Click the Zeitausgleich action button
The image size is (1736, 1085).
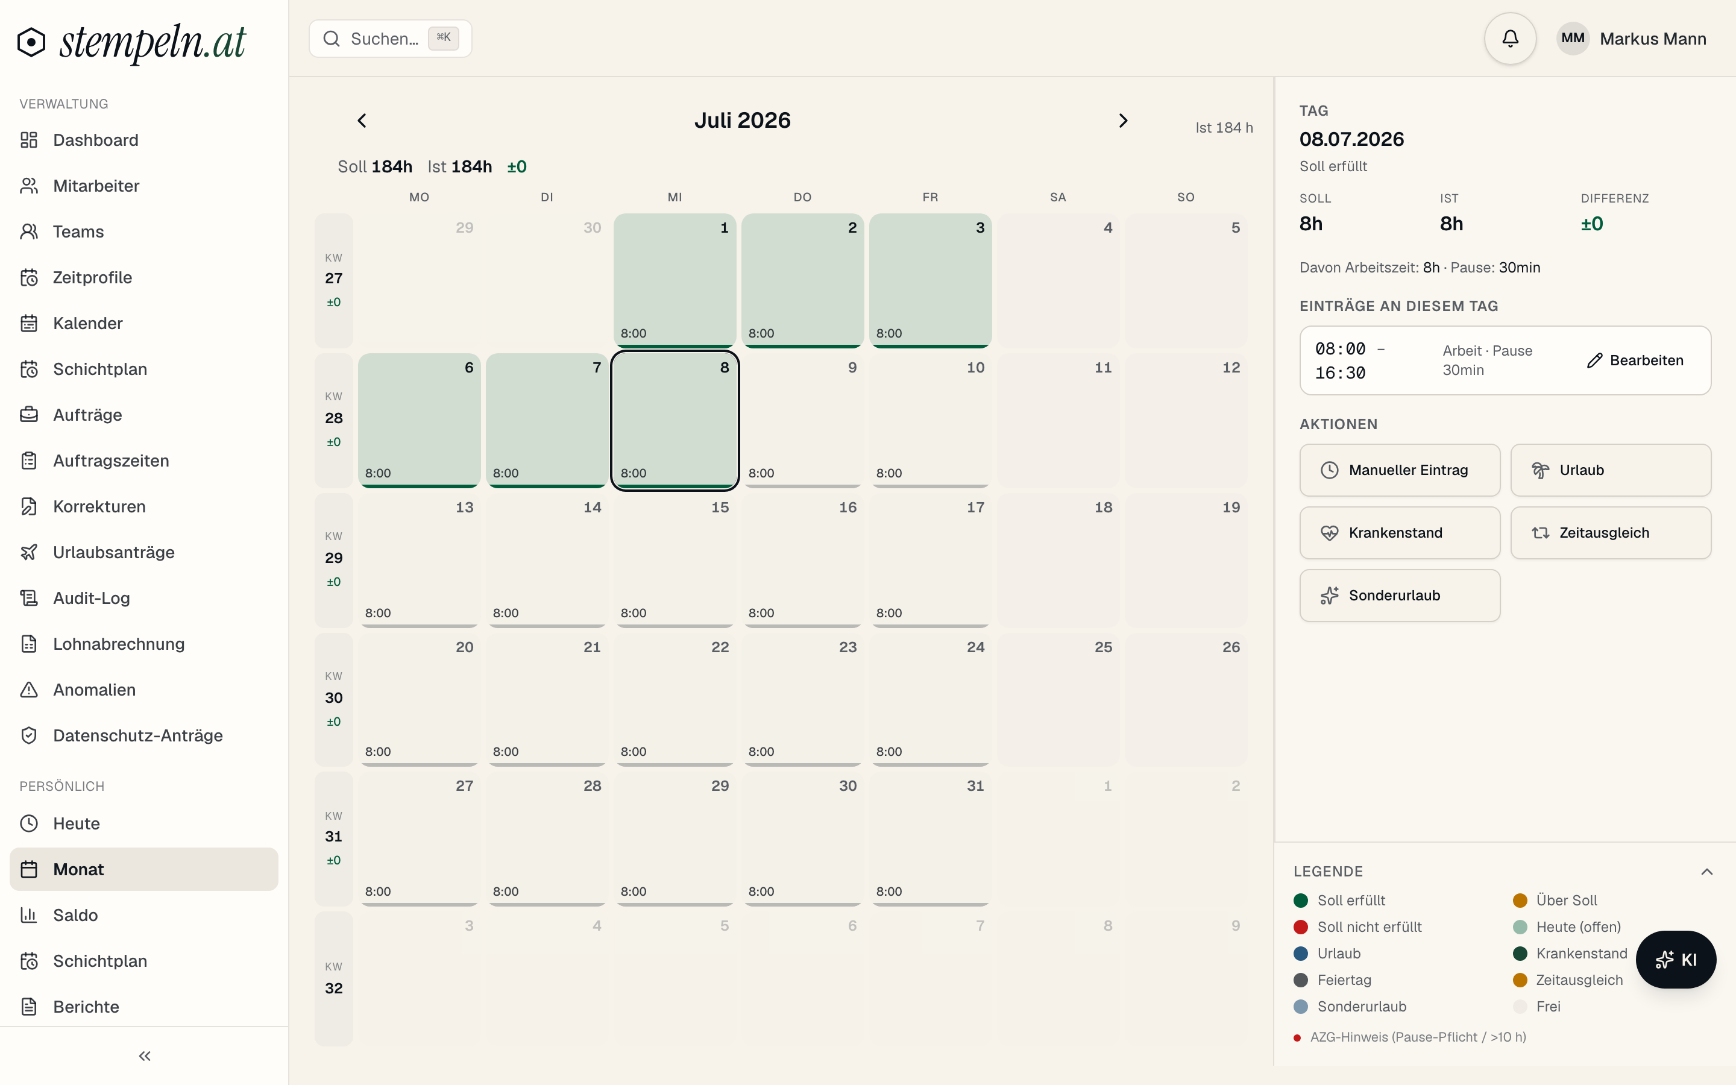1611,532
